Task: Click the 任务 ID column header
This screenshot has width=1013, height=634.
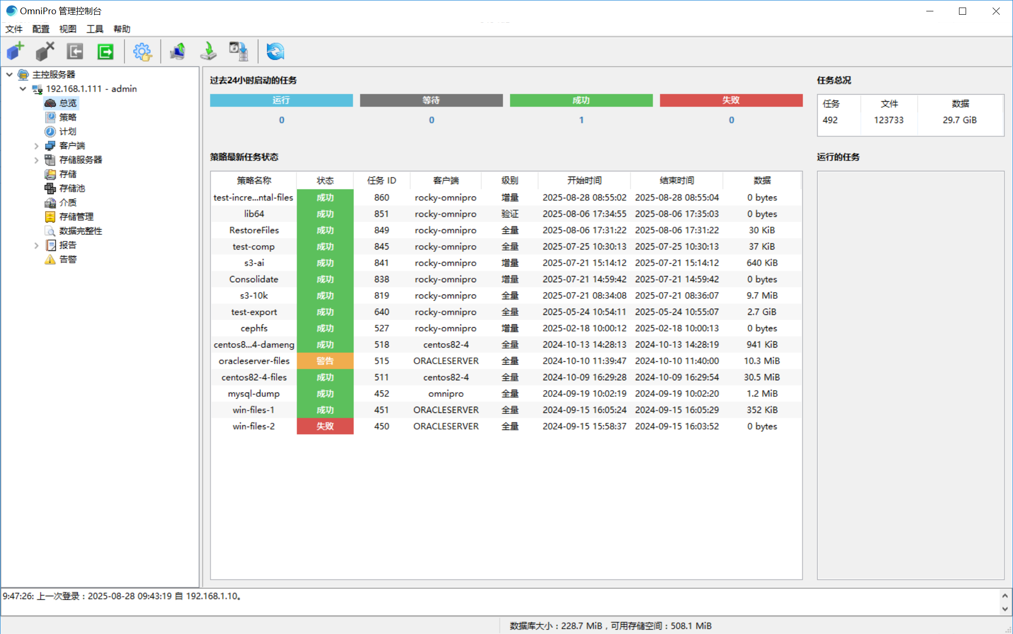Action: (x=381, y=180)
